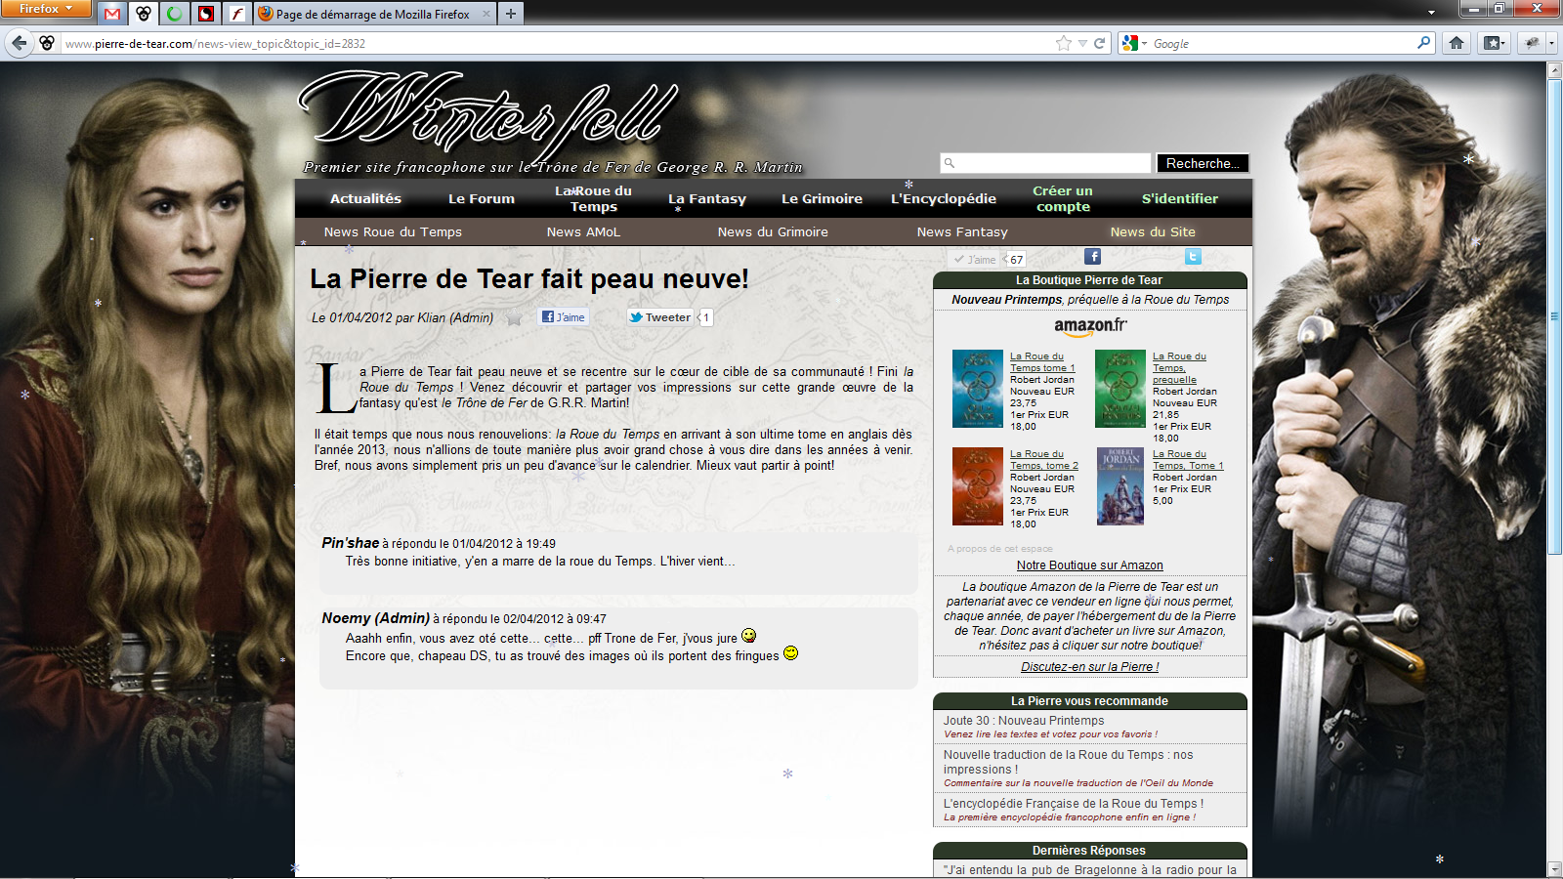The image size is (1563, 879).
Task: Click A propos de cet espace text
Action: (x=1000, y=549)
